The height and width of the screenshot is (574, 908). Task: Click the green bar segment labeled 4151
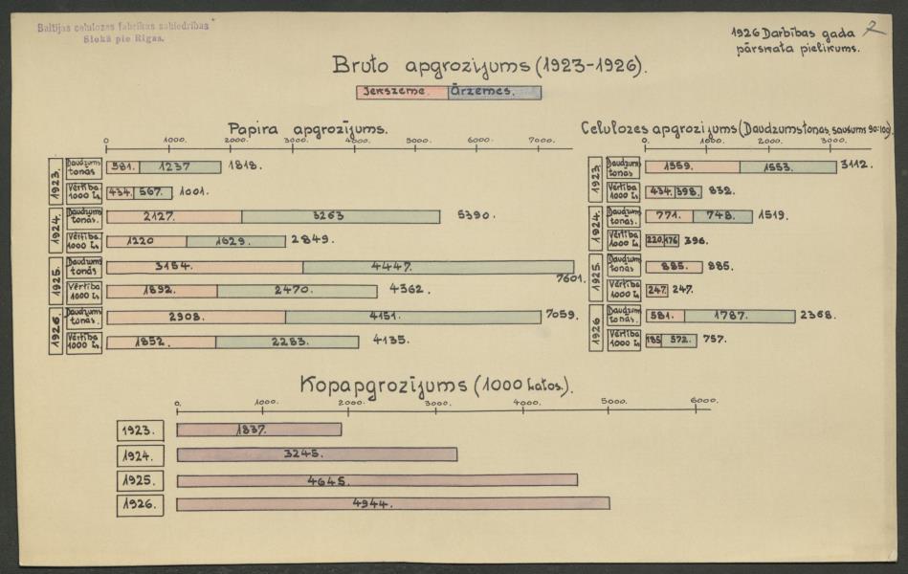click(x=412, y=317)
